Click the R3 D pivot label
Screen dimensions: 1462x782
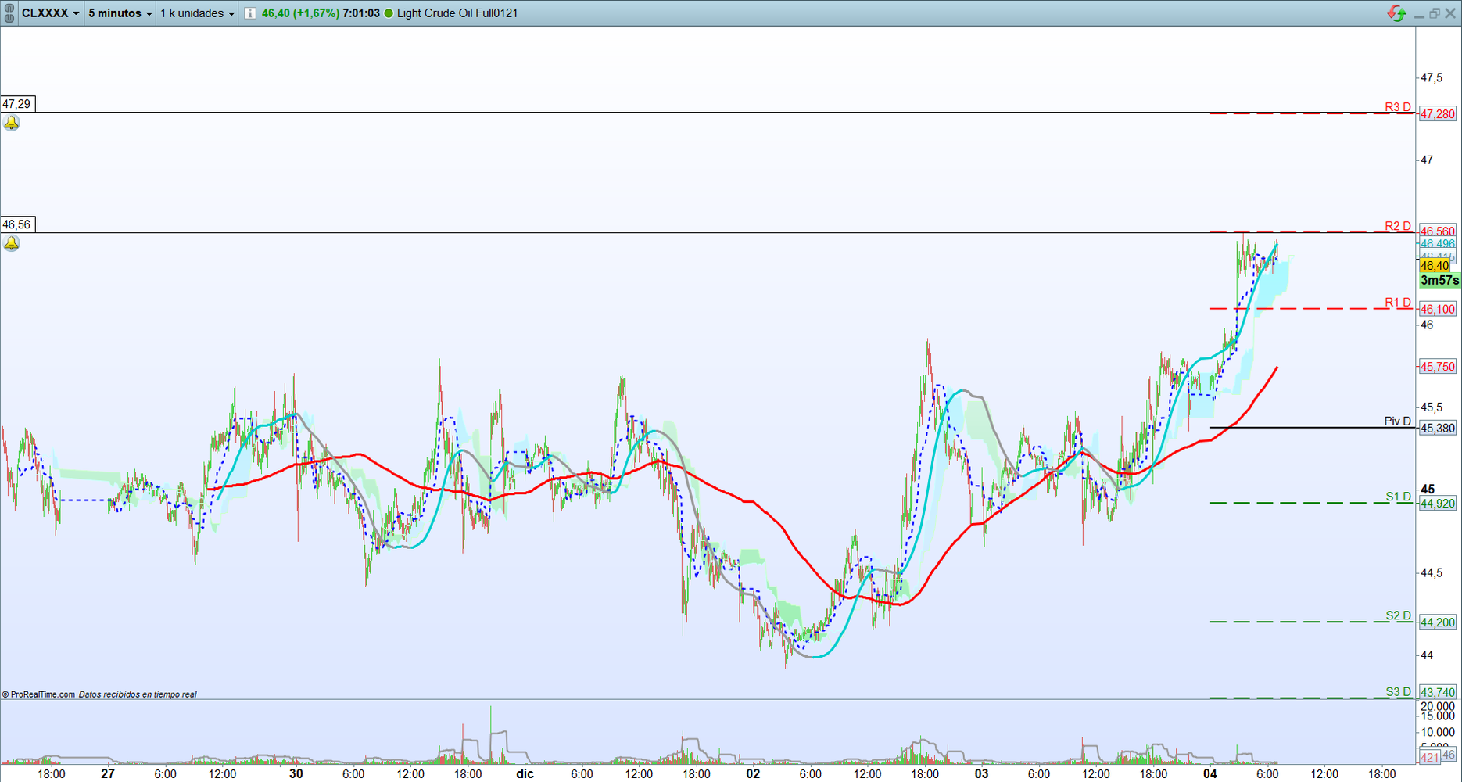pos(1398,107)
